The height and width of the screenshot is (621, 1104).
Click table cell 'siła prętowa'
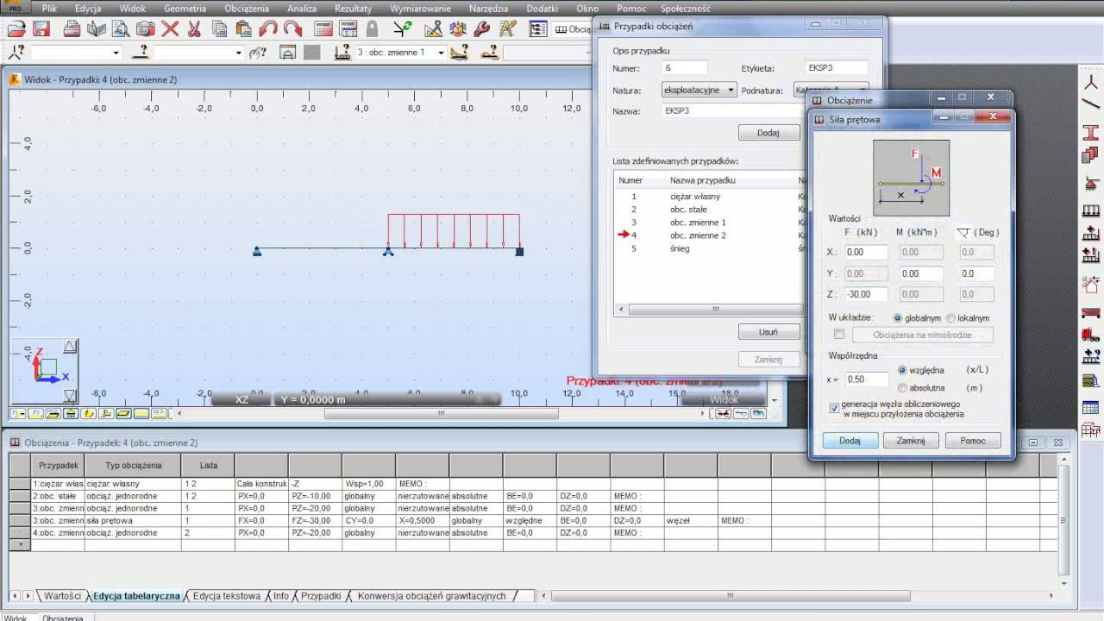(x=133, y=521)
